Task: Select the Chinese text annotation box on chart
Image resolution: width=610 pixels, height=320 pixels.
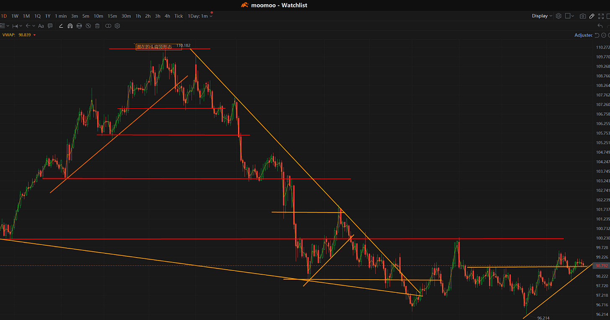Action: tap(159, 47)
